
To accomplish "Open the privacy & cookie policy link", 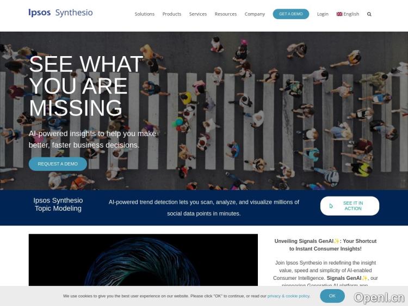I will [x=288, y=296].
